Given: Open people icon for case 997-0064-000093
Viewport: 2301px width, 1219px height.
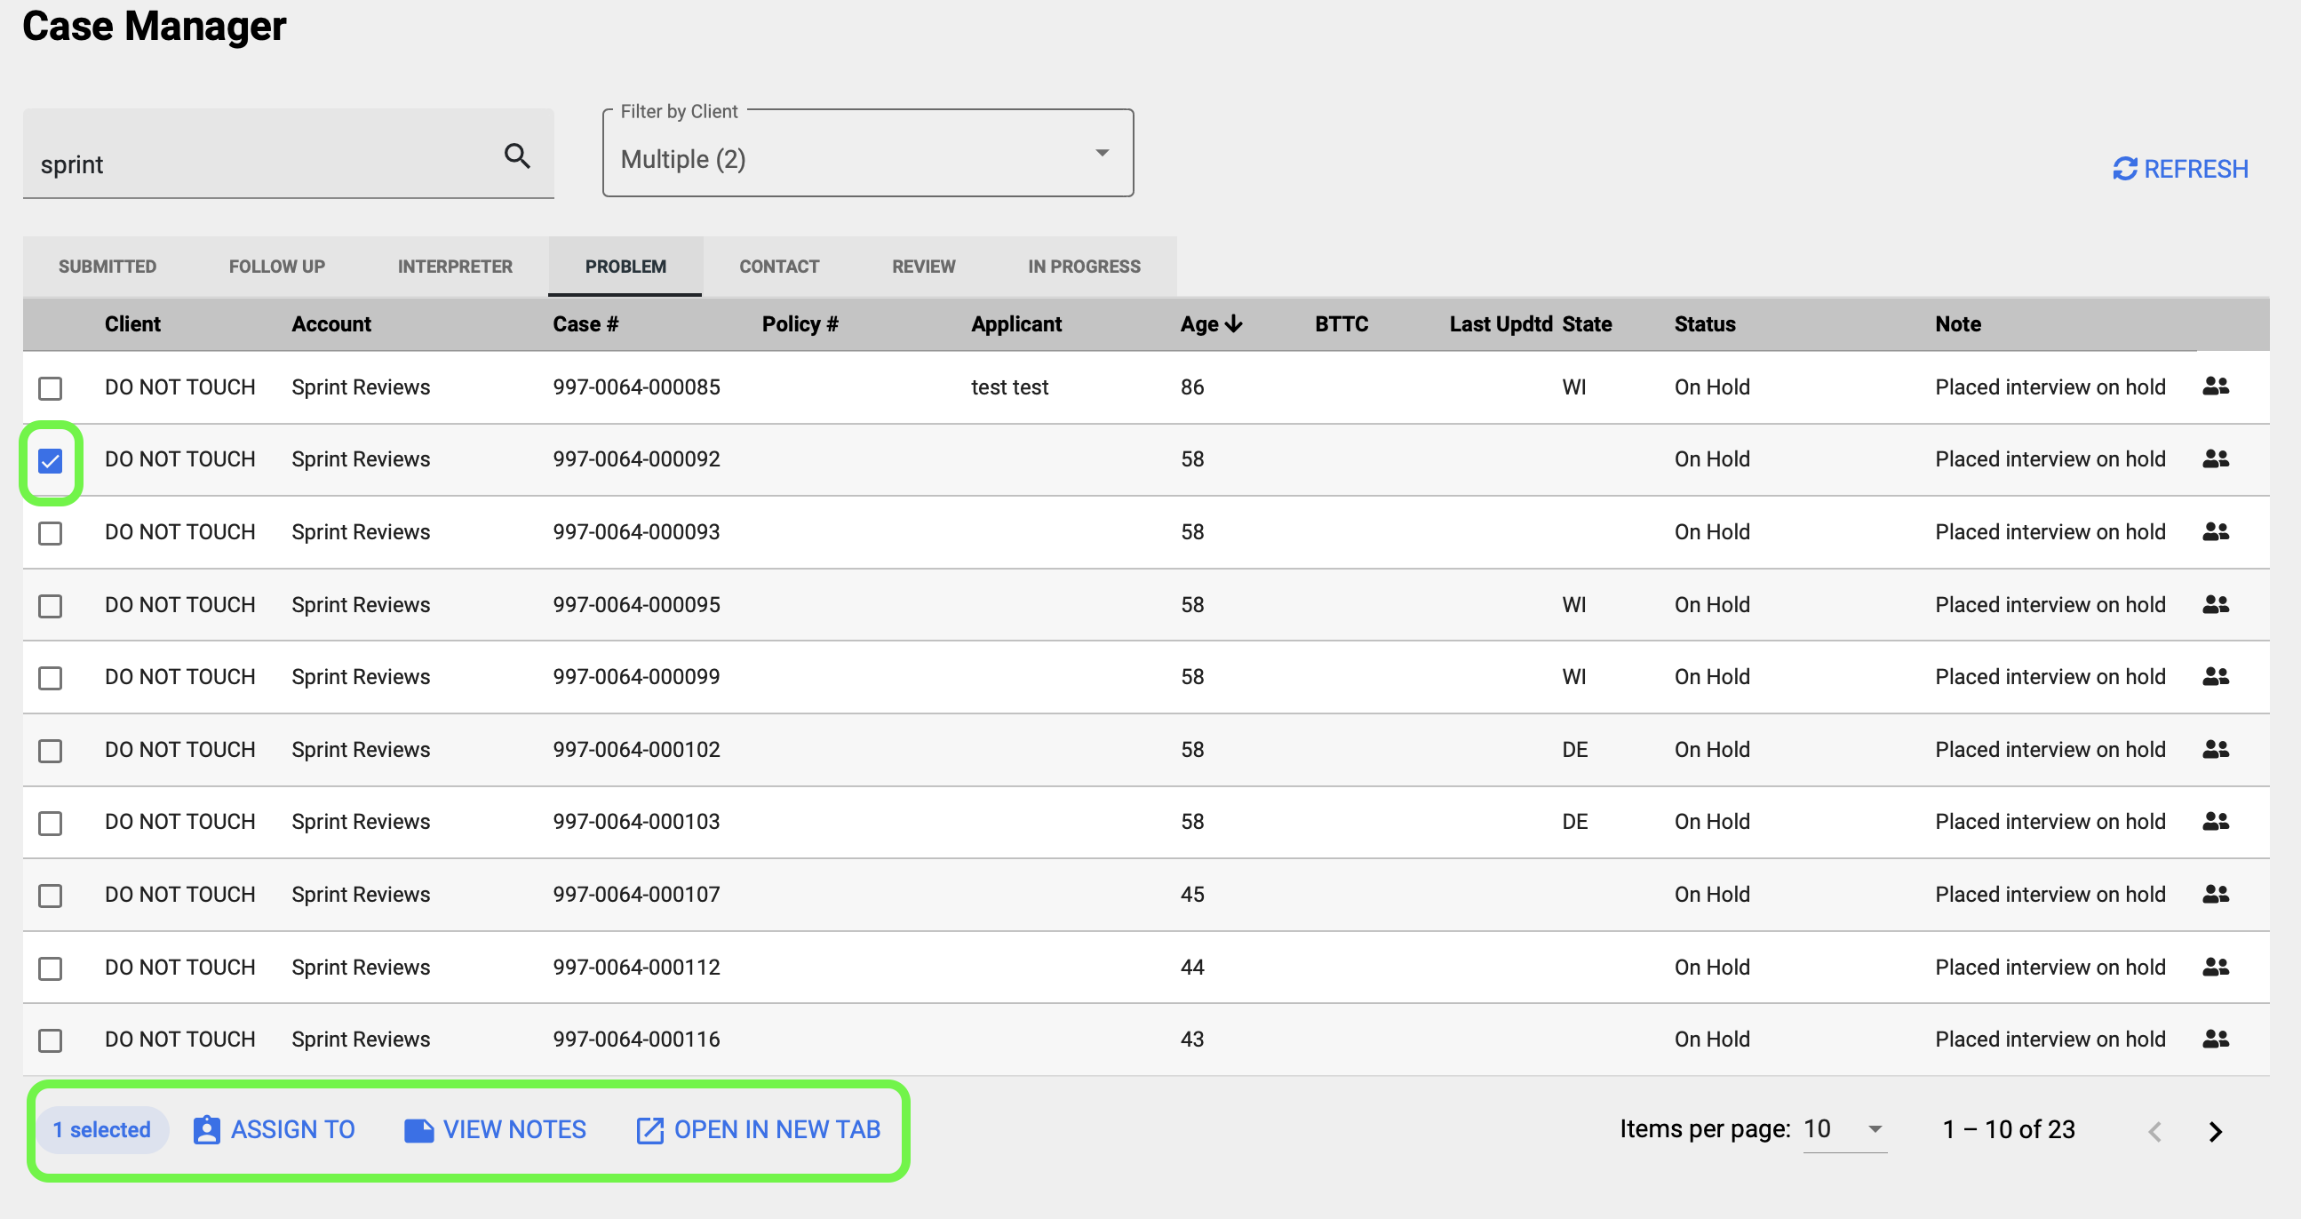Looking at the screenshot, I should pyautogui.click(x=2215, y=531).
